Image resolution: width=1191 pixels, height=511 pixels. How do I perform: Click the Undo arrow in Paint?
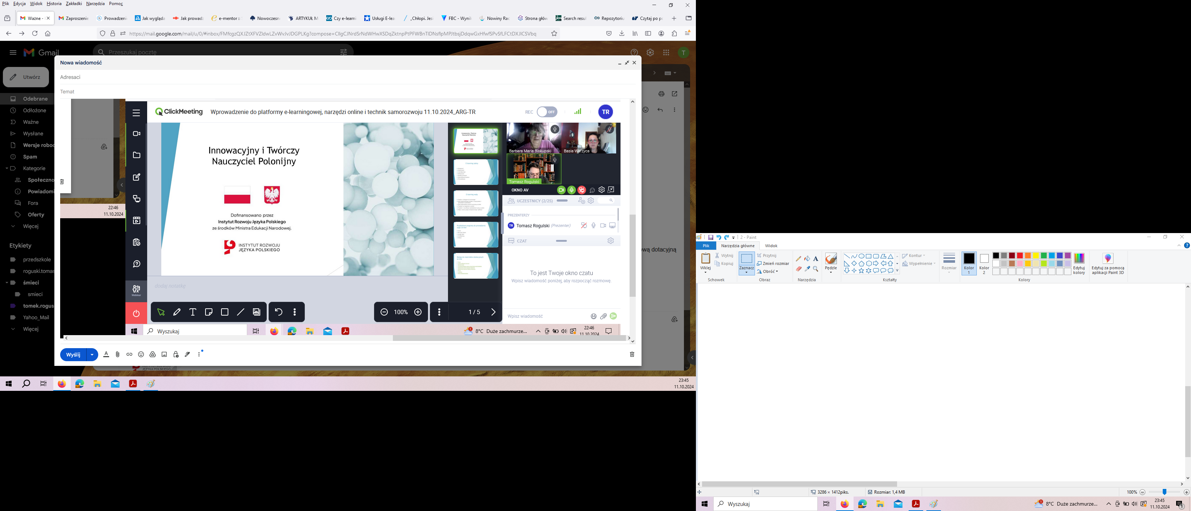pos(718,237)
